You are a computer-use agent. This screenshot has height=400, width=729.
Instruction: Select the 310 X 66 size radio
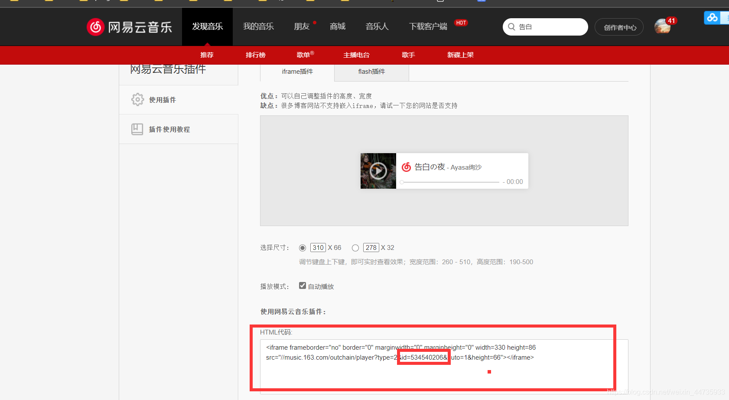pyautogui.click(x=303, y=248)
